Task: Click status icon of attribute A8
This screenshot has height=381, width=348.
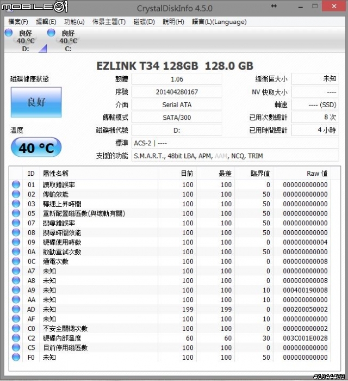Action: pos(16,280)
